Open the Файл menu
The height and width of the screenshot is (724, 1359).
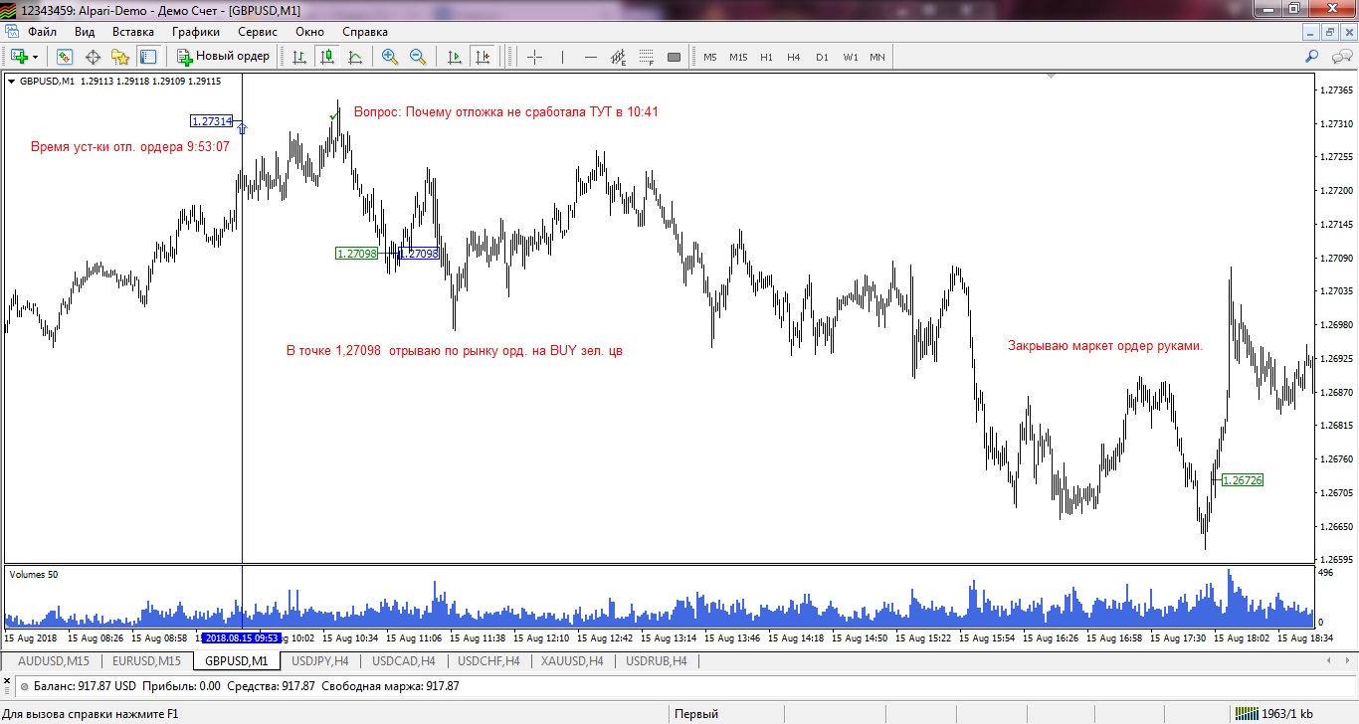(x=43, y=32)
